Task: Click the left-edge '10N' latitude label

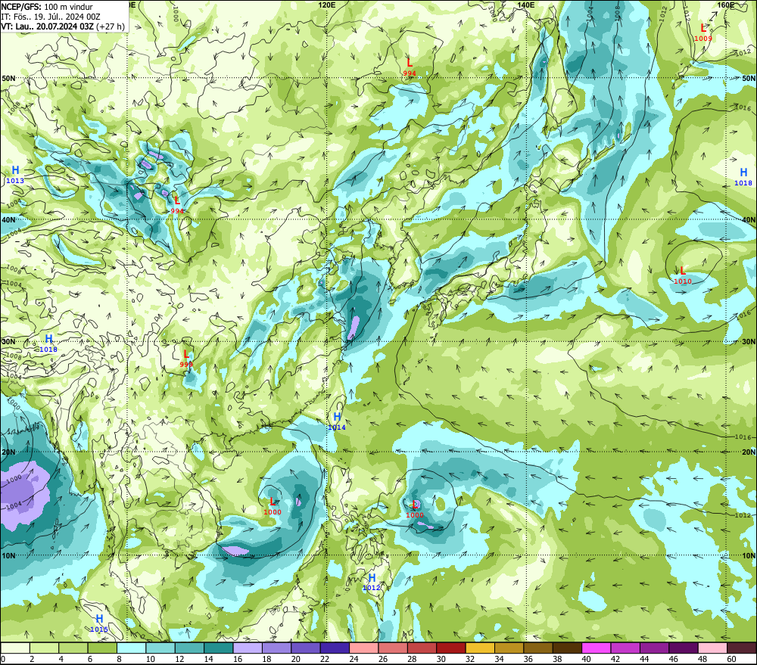Action: pyautogui.click(x=8, y=555)
